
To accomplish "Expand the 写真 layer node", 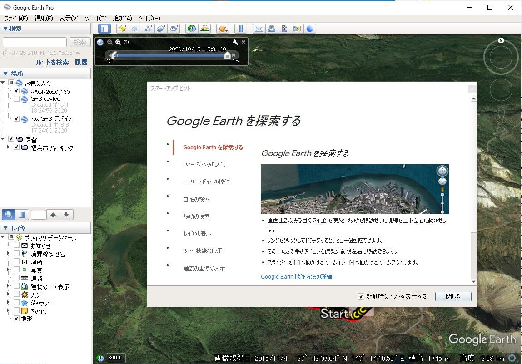I will pos(8,270).
